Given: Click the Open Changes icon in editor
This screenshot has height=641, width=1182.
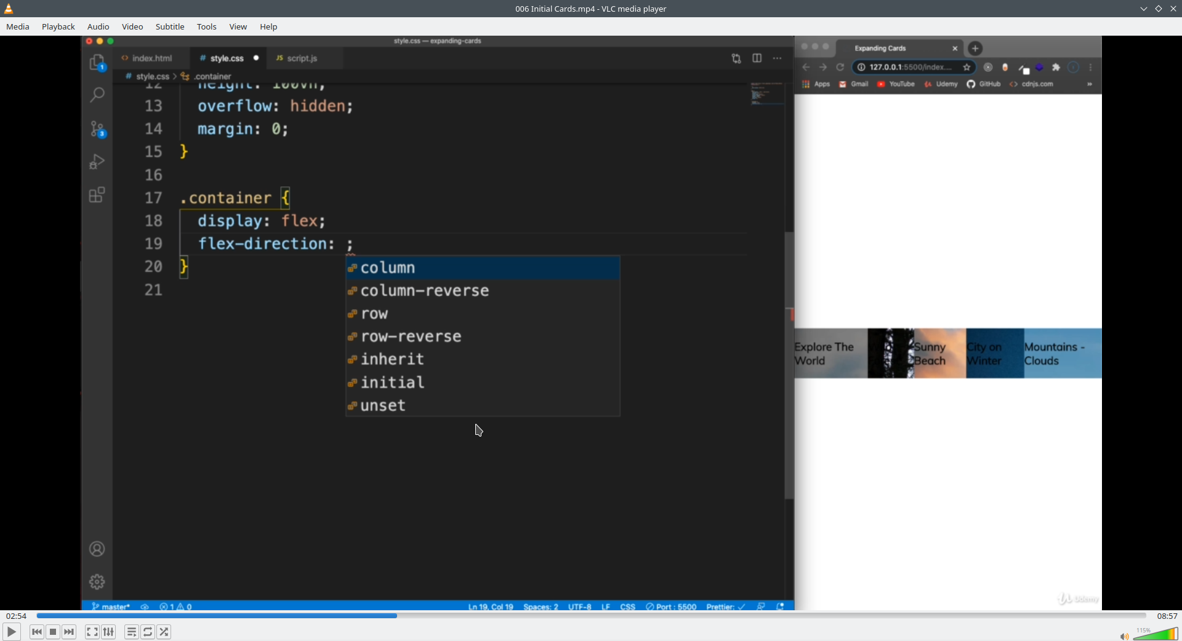Looking at the screenshot, I should coord(736,58).
